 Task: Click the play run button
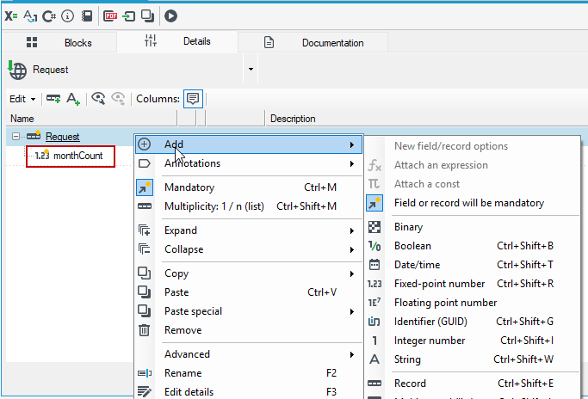click(171, 16)
